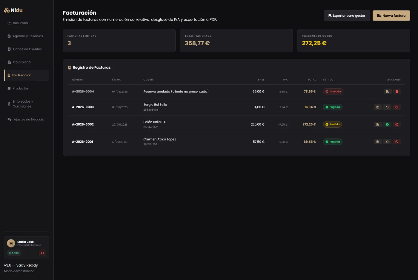This screenshot has height=280, width=418.
Task: Download PDF of invoice A-2026-0001
Action: tap(378, 142)
